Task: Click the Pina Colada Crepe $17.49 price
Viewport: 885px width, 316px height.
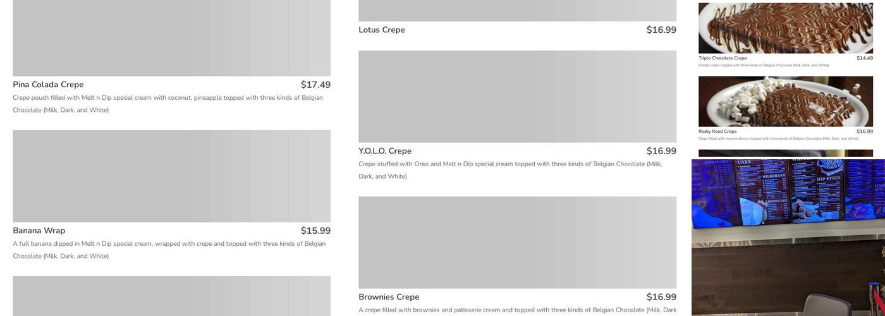Action: click(315, 85)
